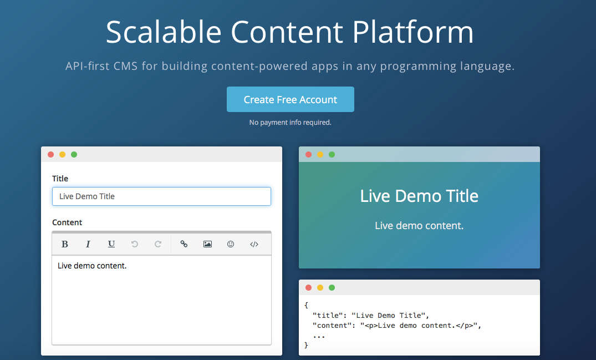
Task: Undo the last edit
Action: point(135,244)
